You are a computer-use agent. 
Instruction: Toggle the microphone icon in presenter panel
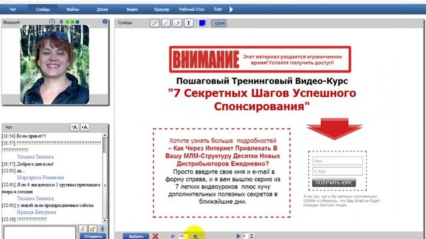click(61, 22)
